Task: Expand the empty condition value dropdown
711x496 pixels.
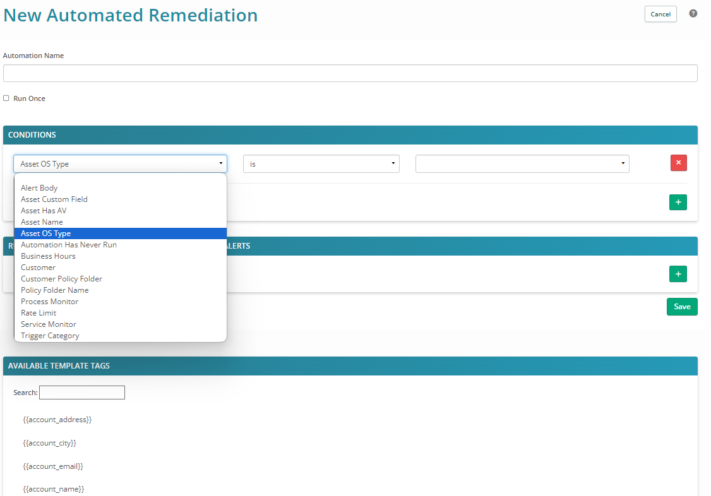Action: click(522, 164)
